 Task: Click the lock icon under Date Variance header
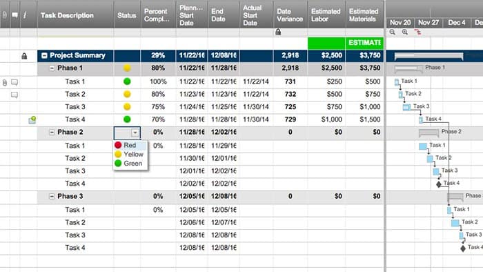[x=278, y=32]
